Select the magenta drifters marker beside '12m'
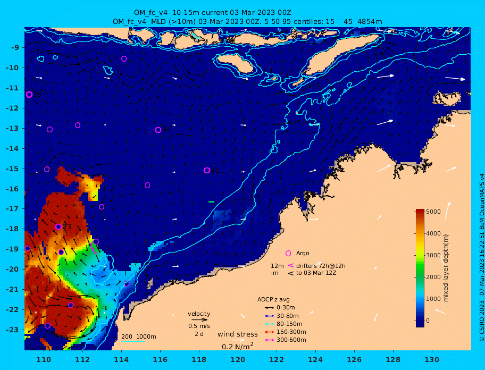 [x=291, y=265]
